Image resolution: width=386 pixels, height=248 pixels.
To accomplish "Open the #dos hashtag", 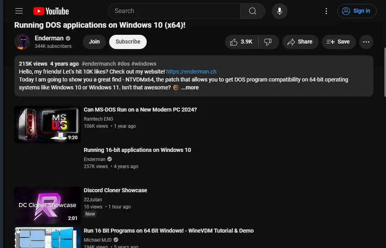I will pos(123,64).
